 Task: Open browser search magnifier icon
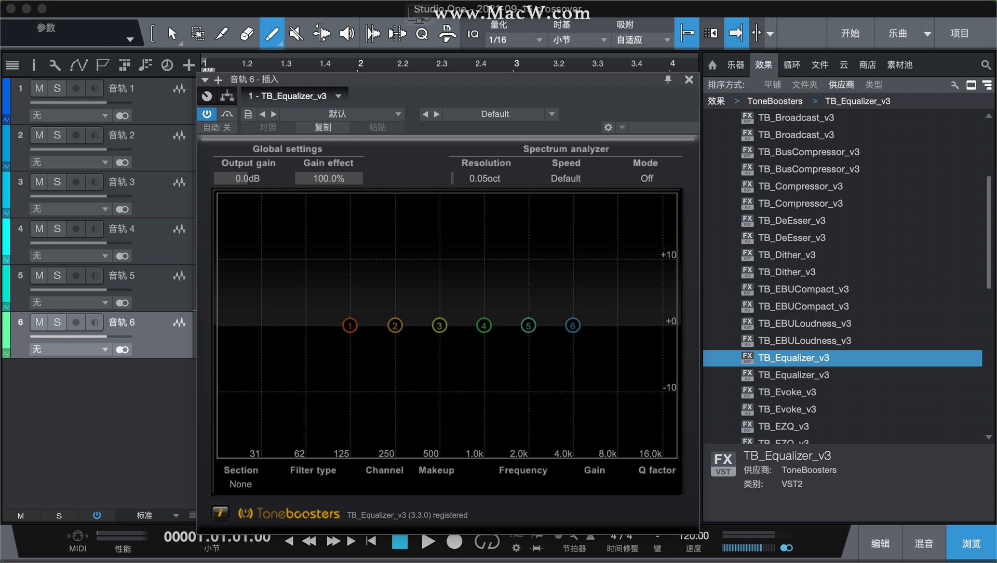click(x=986, y=65)
